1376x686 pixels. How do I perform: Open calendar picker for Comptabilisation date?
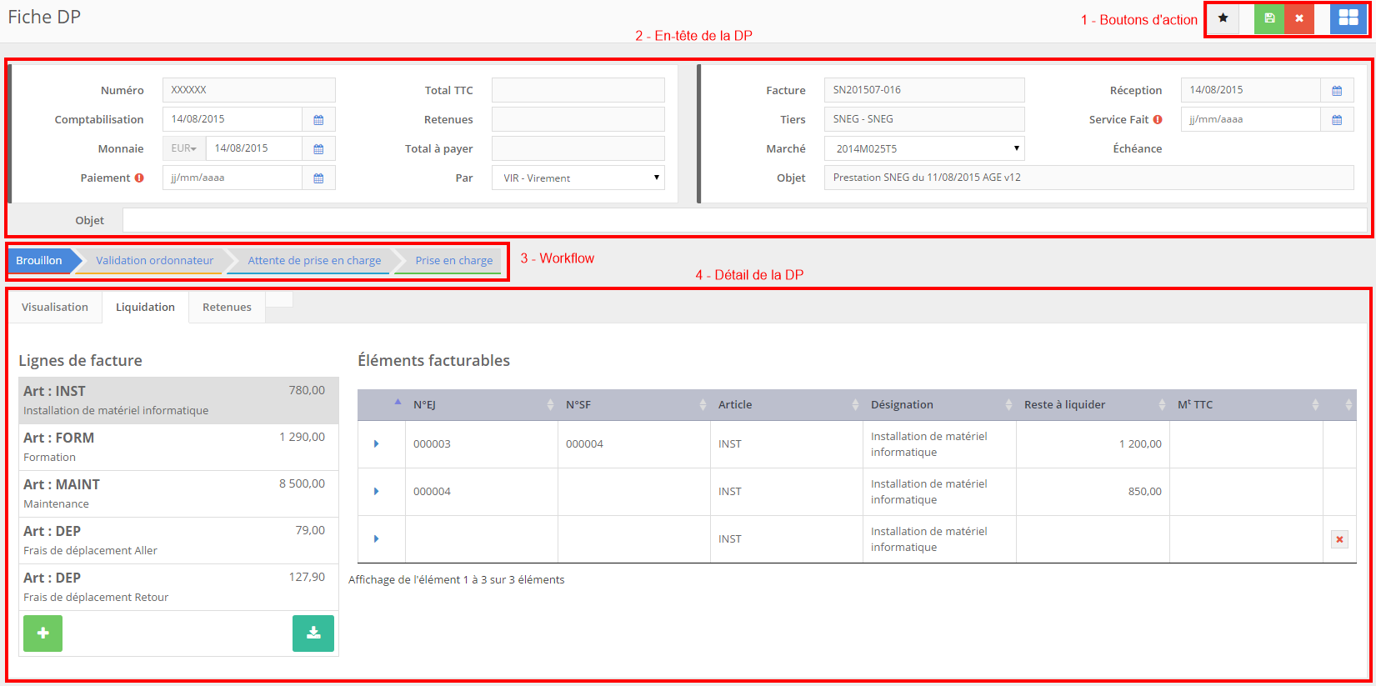[318, 120]
